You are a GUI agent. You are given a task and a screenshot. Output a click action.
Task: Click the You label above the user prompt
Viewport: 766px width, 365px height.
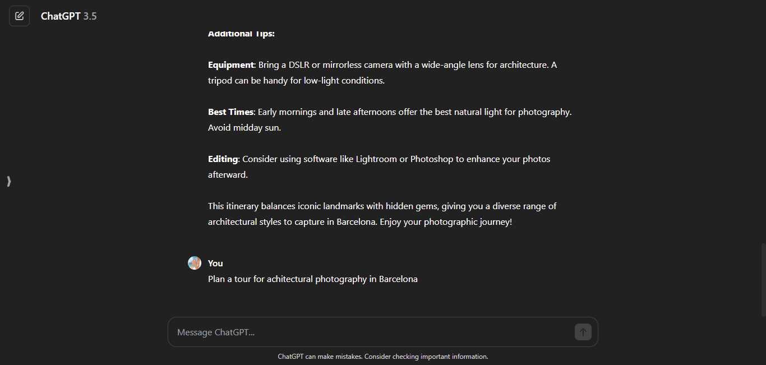pyautogui.click(x=215, y=262)
